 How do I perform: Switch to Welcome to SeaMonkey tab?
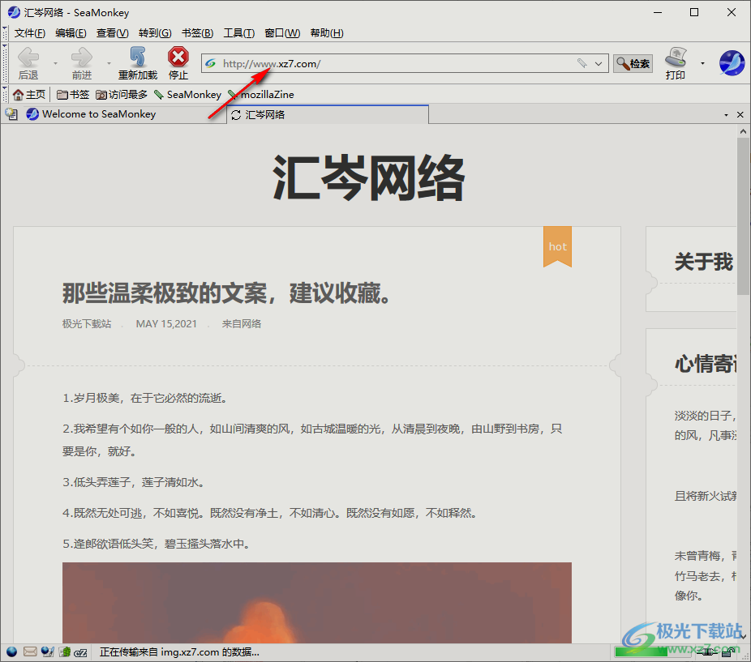pyautogui.click(x=125, y=114)
